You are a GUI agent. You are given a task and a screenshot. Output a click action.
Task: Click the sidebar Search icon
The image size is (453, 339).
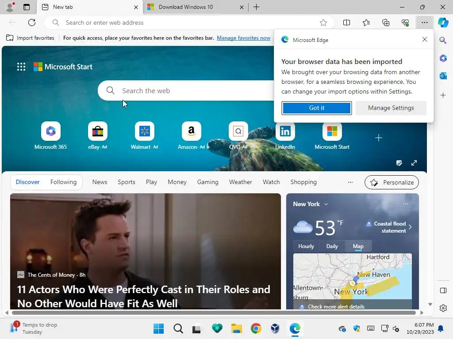[x=443, y=40]
